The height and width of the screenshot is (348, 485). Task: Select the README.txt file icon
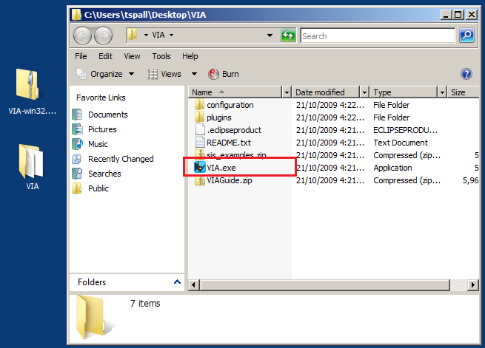tap(200, 143)
